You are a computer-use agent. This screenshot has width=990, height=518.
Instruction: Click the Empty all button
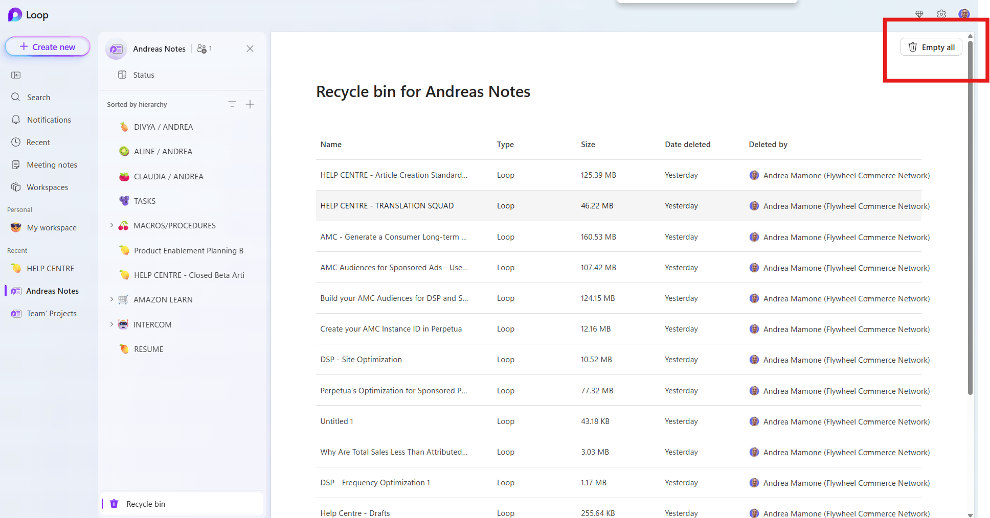931,46
